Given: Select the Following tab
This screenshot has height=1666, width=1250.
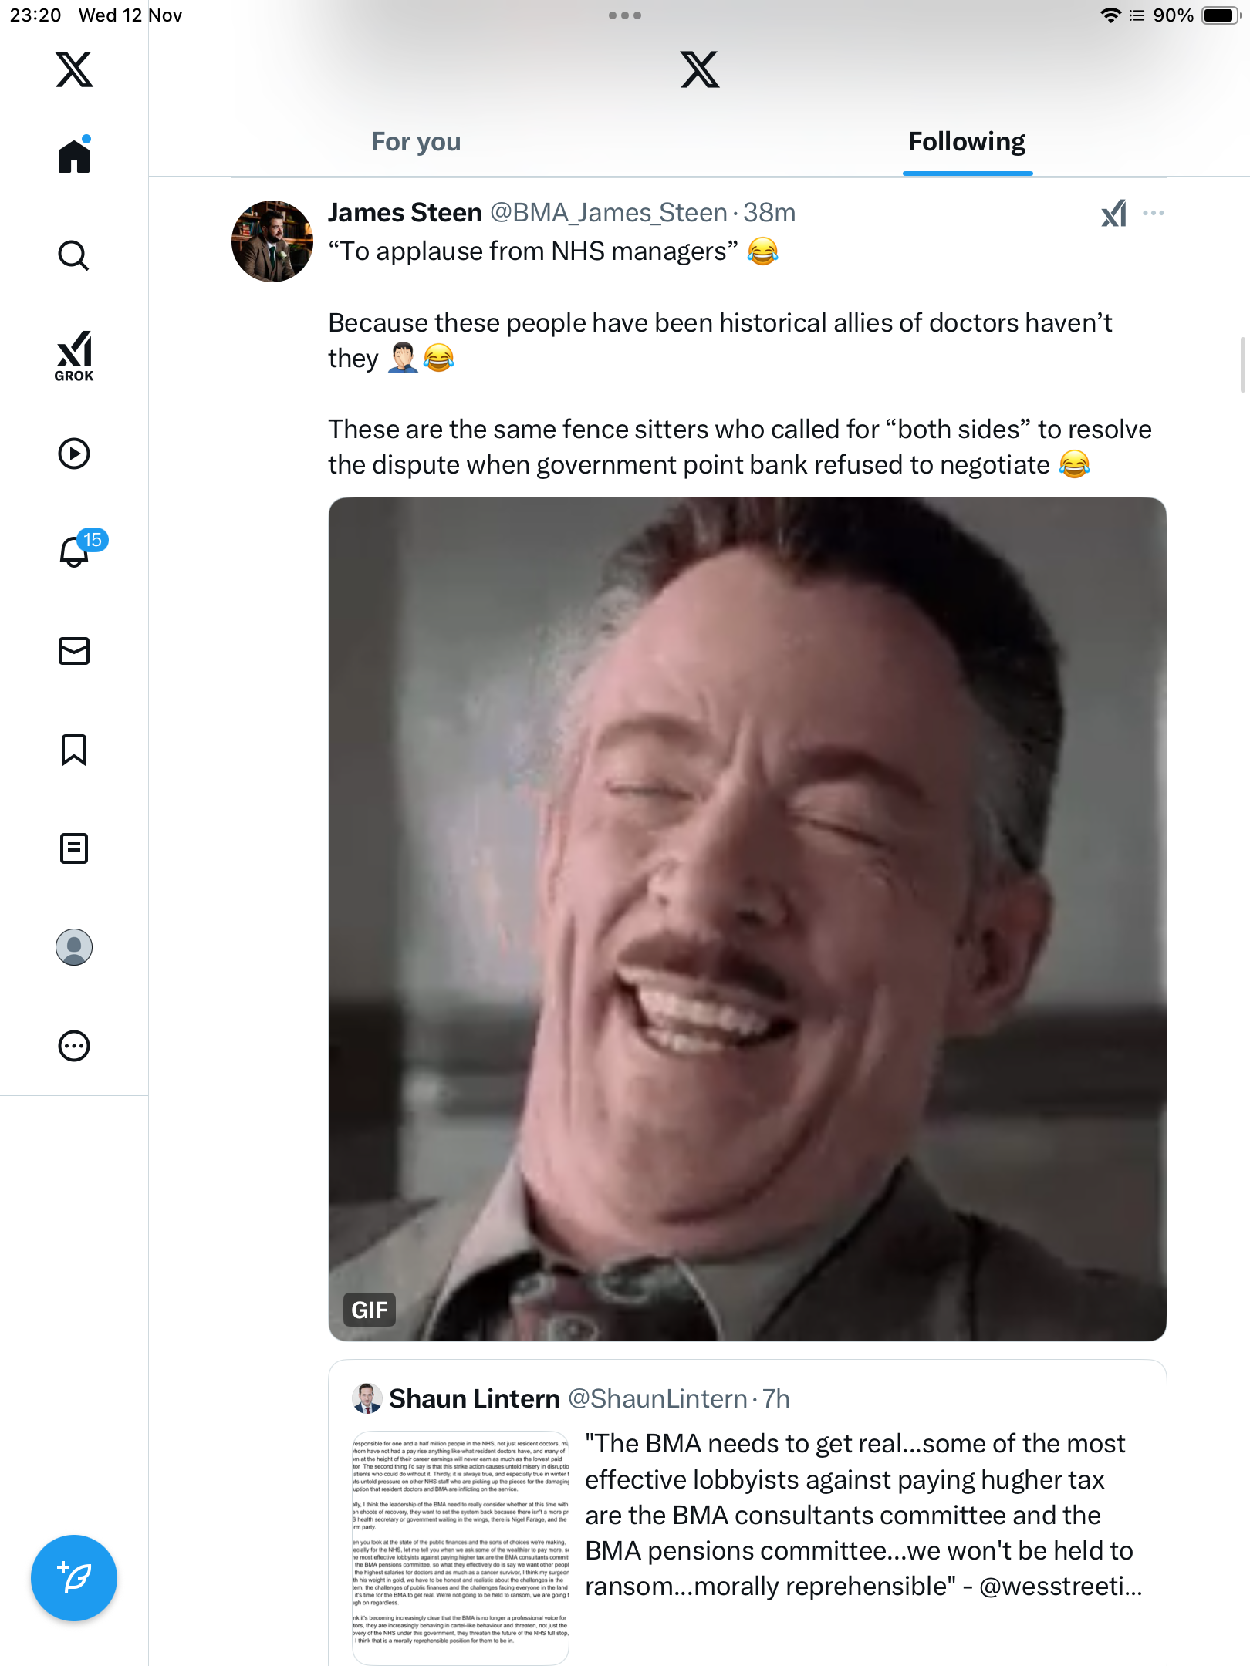Looking at the screenshot, I should (x=966, y=142).
